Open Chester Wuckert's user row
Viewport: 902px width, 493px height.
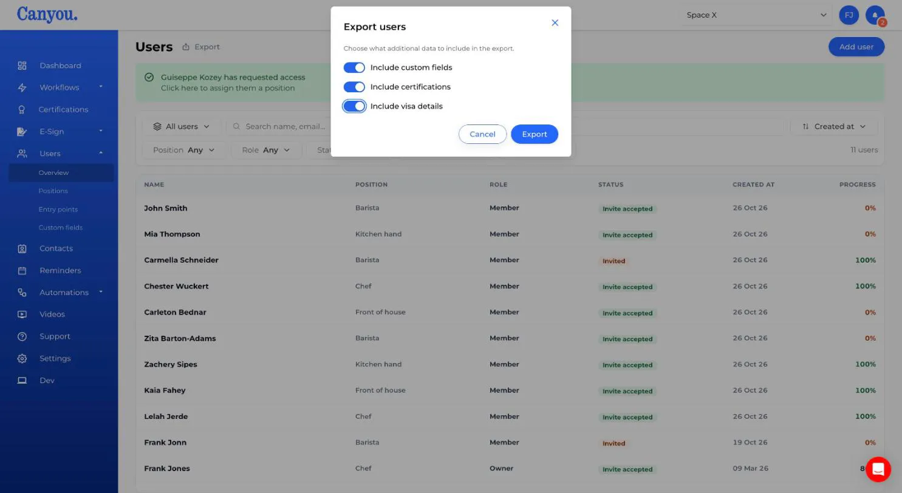(x=510, y=287)
